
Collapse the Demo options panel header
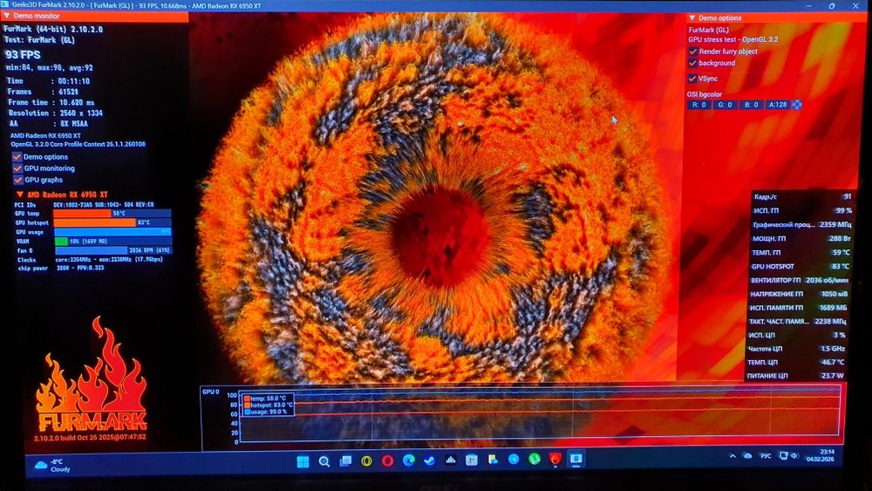(x=691, y=17)
